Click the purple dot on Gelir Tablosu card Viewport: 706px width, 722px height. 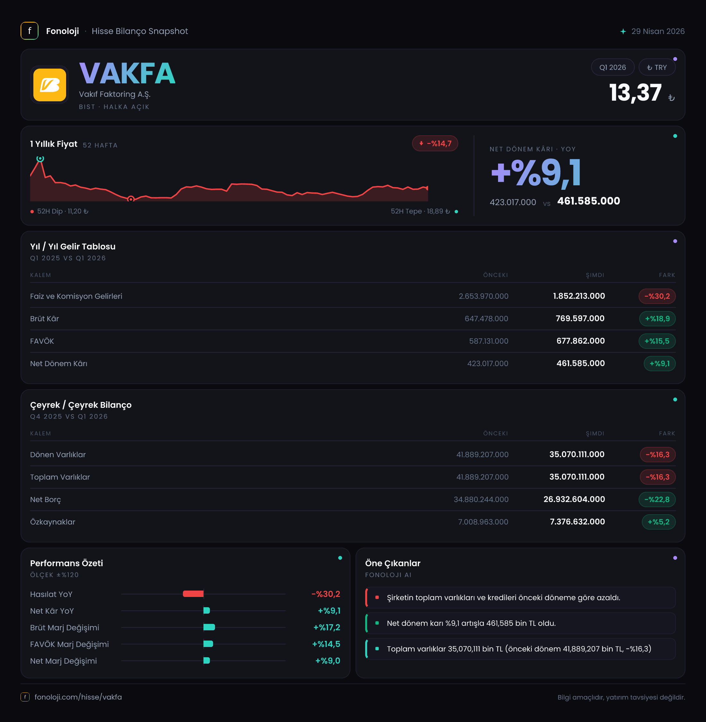675,241
